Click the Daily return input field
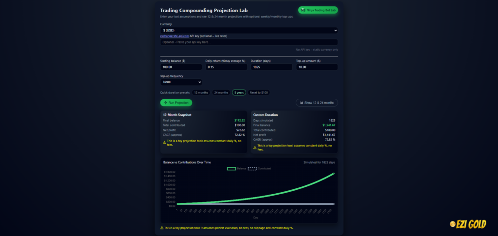The height and width of the screenshot is (236, 498). (226, 67)
